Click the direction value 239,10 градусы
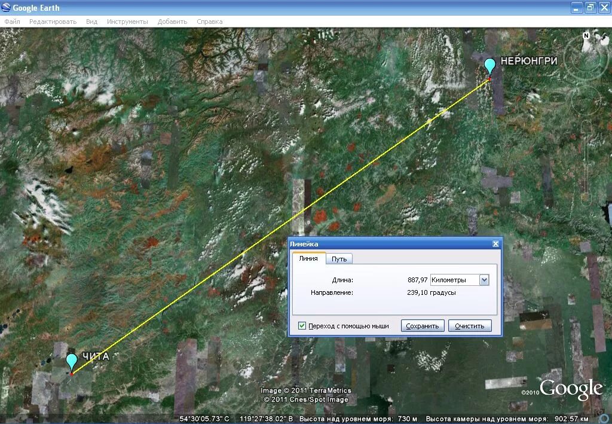This screenshot has width=612, height=424. coord(432,292)
